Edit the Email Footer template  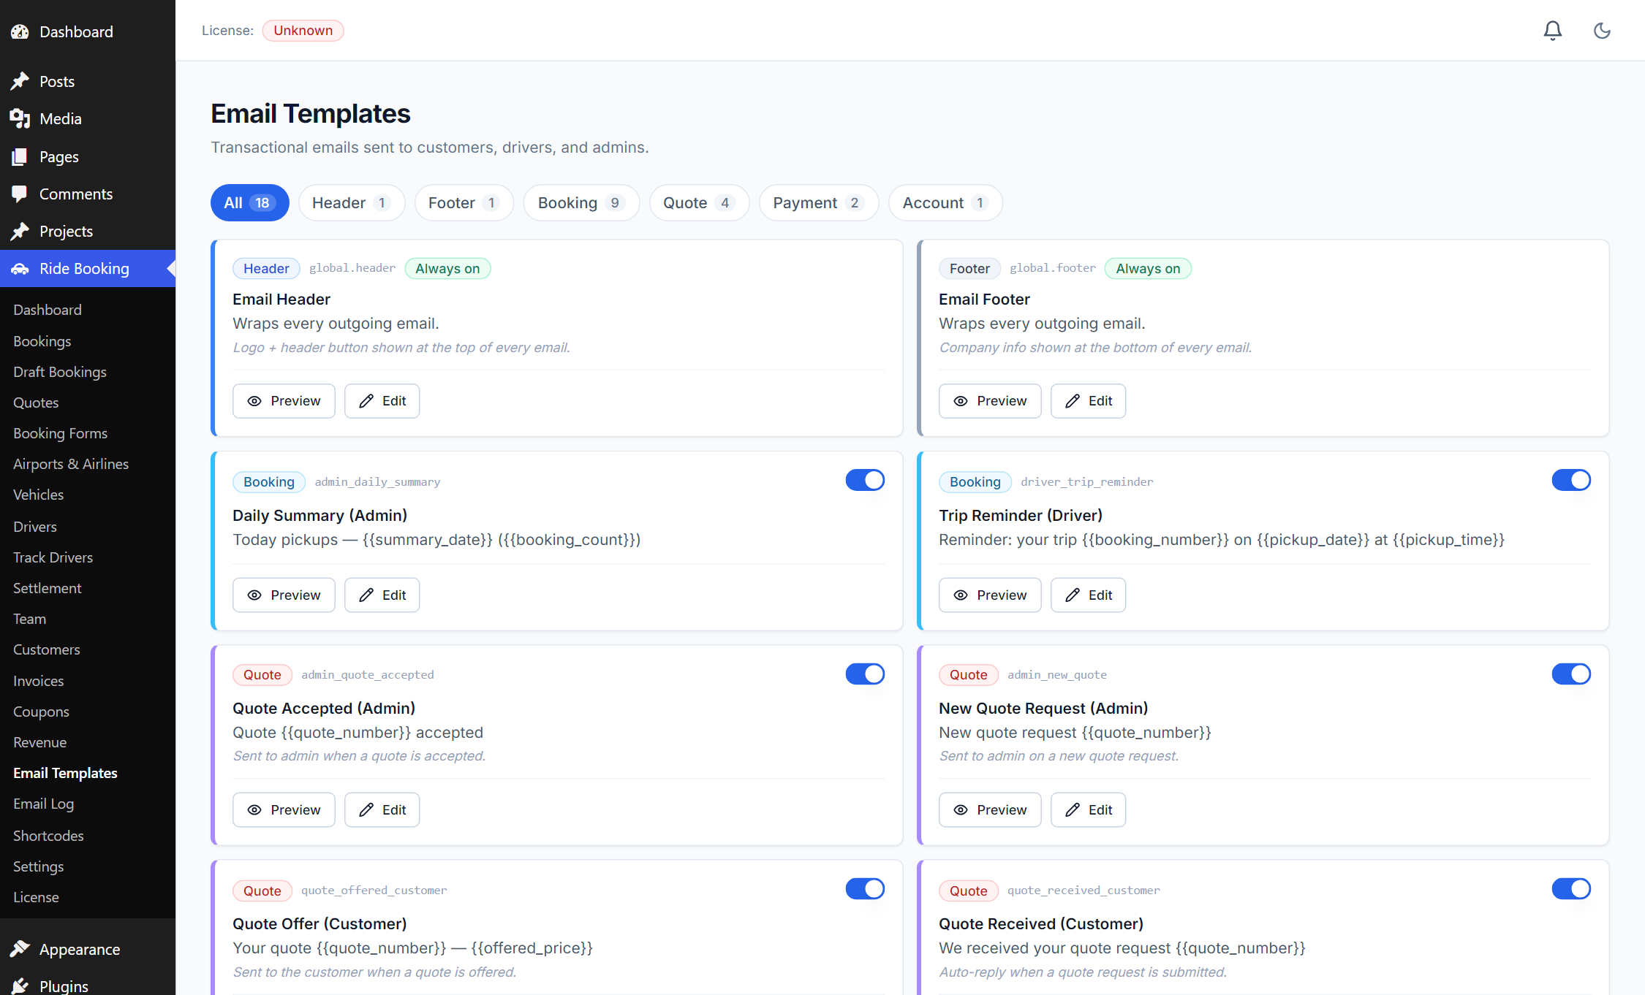tap(1088, 401)
